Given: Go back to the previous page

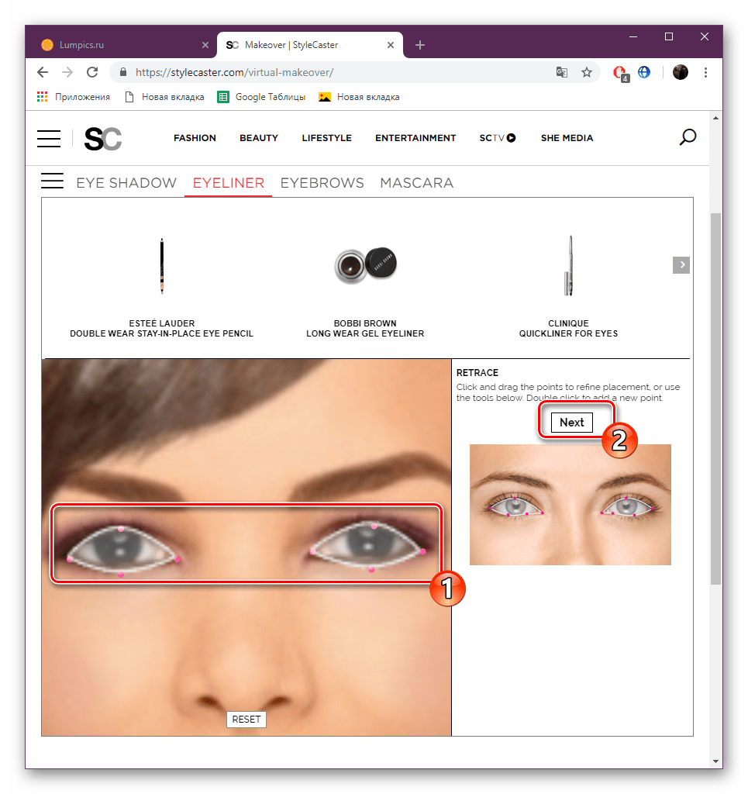Looking at the screenshot, I should [43, 72].
